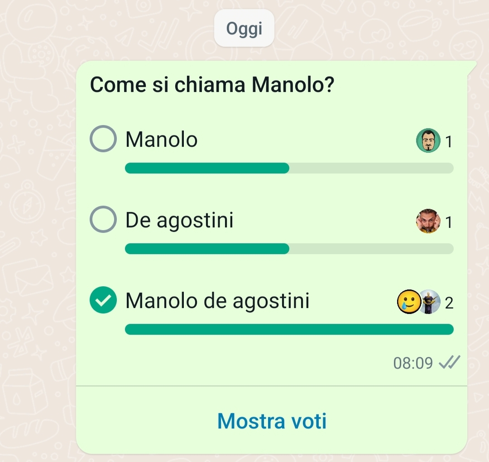Click the De agostini vote progress bar
Viewport: 489px width, 462px height.
click(289, 249)
